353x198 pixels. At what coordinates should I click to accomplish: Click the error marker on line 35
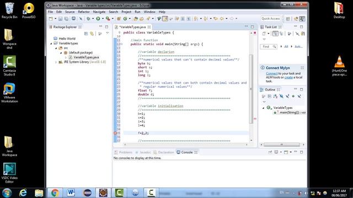point(115,133)
